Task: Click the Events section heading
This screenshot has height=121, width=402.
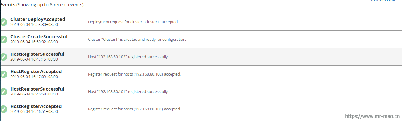Action: pyautogui.click(x=8, y=5)
